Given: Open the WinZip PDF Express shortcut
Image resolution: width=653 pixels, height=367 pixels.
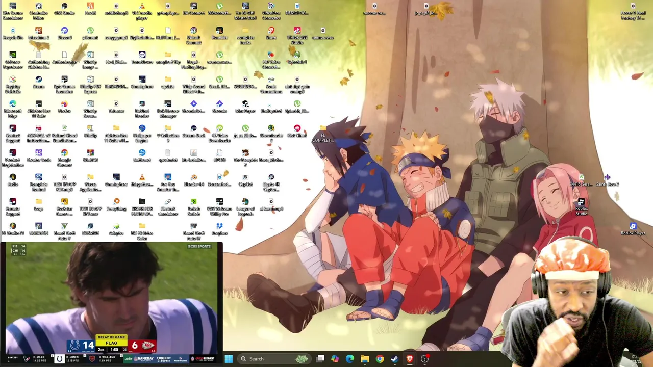Looking at the screenshot, I should (x=90, y=85).
